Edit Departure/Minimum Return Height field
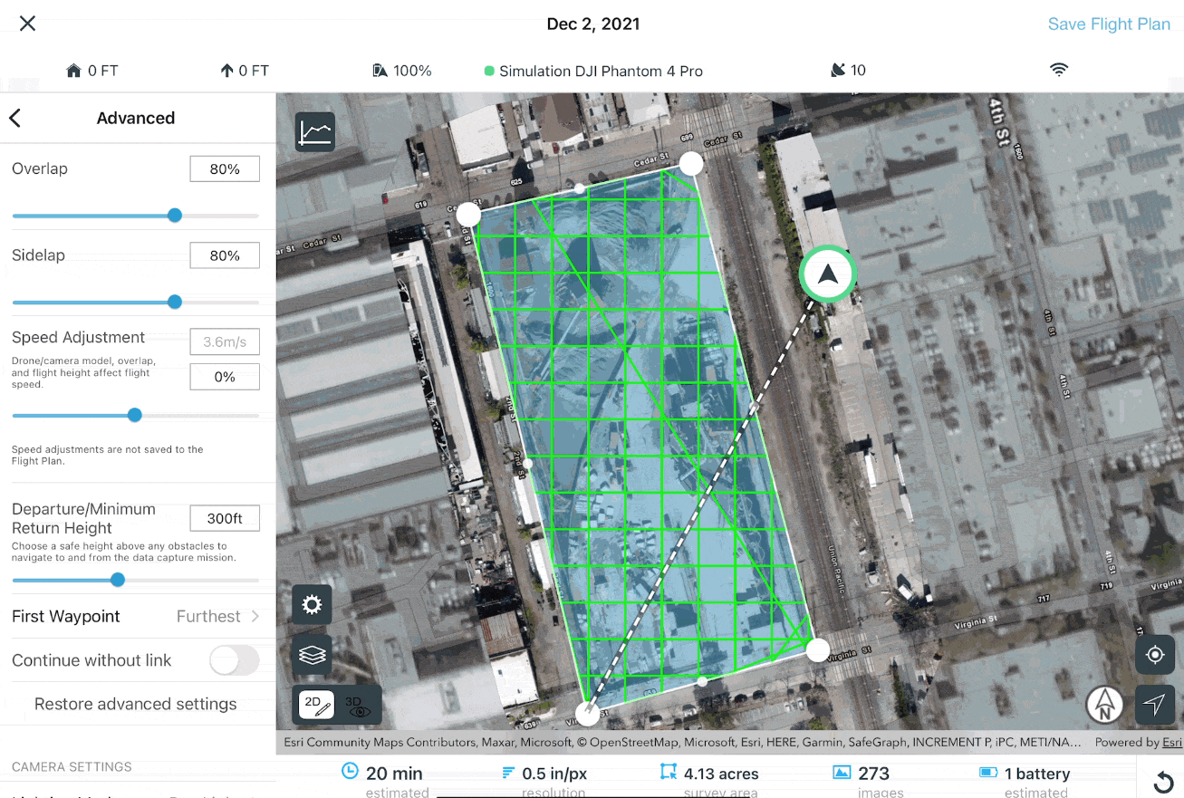 click(x=225, y=518)
